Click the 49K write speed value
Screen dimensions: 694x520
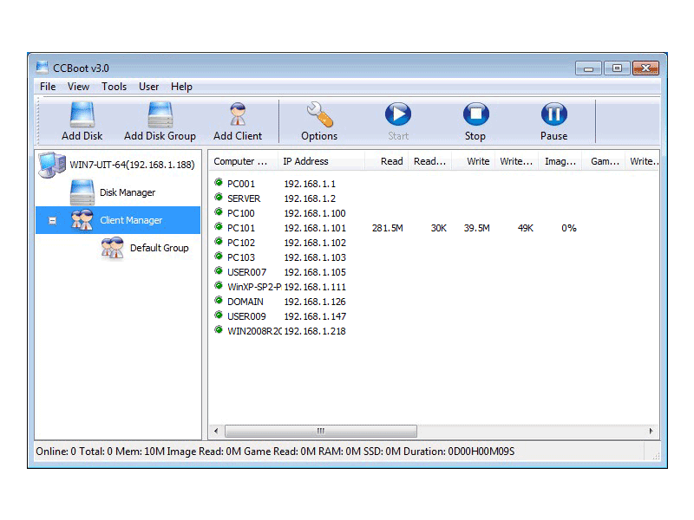click(x=526, y=228)
